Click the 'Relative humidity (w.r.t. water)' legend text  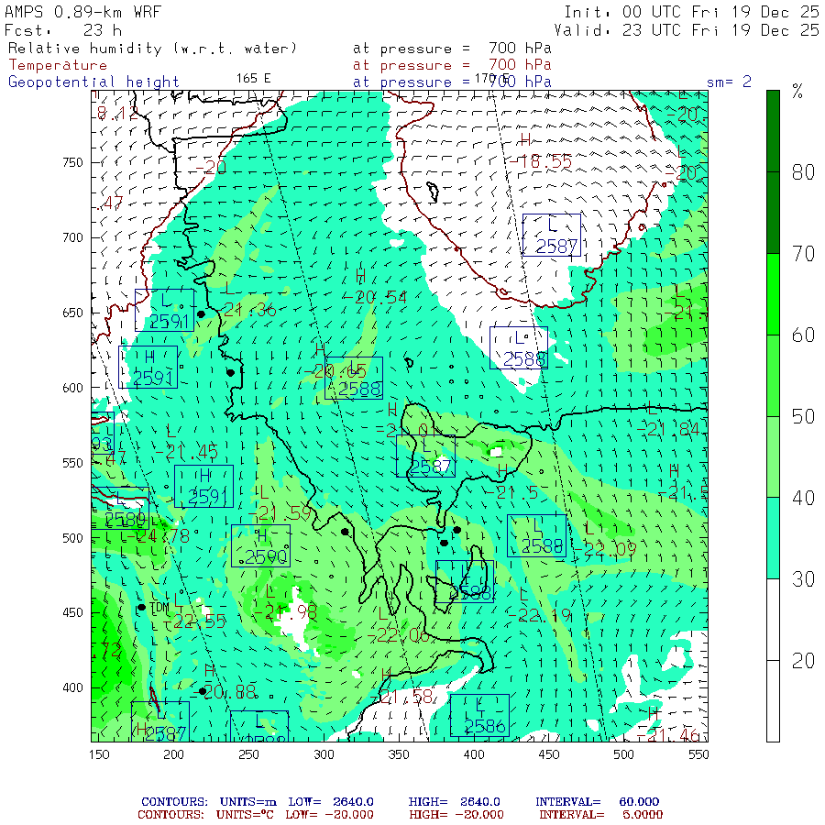[x=152, y=49]
